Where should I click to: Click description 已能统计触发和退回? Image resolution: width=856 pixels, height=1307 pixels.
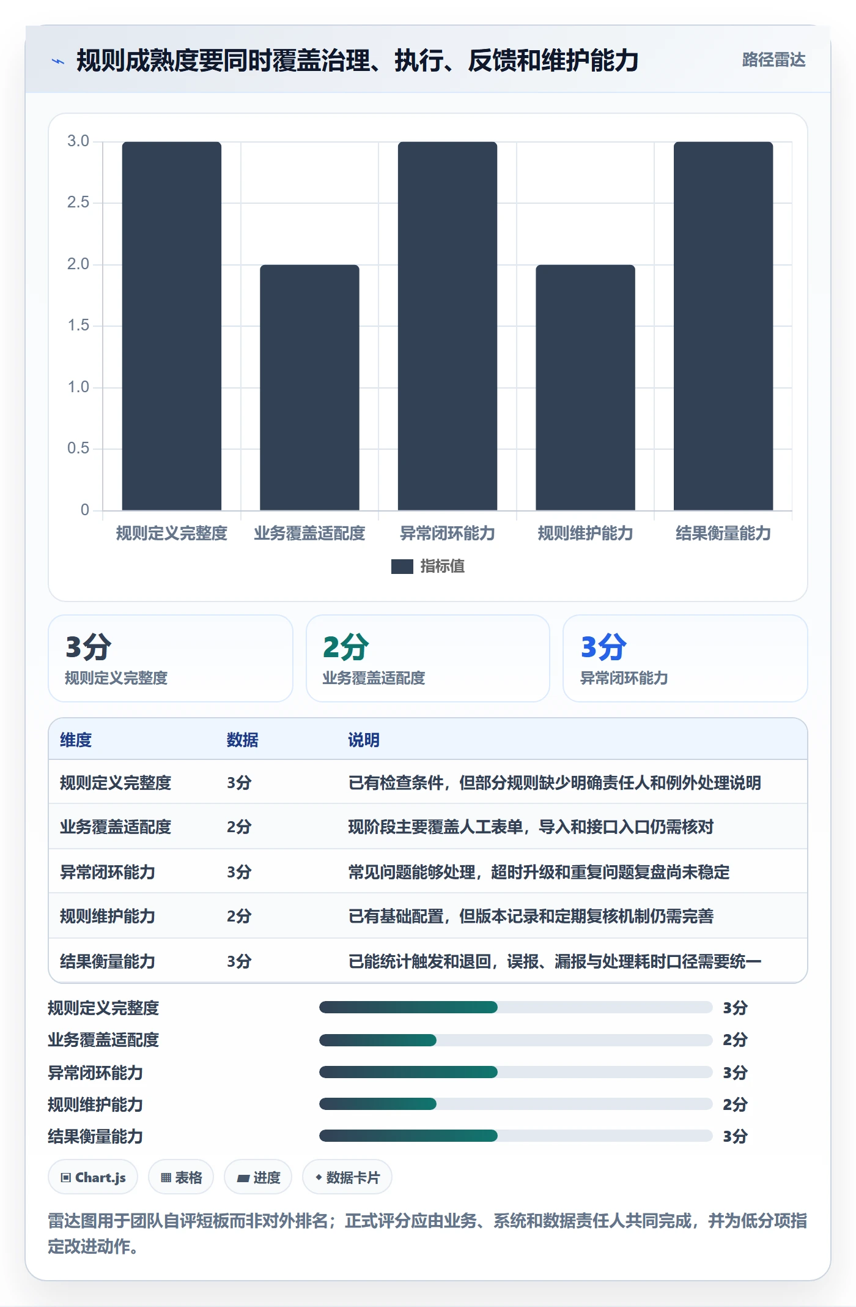point(555,961)
